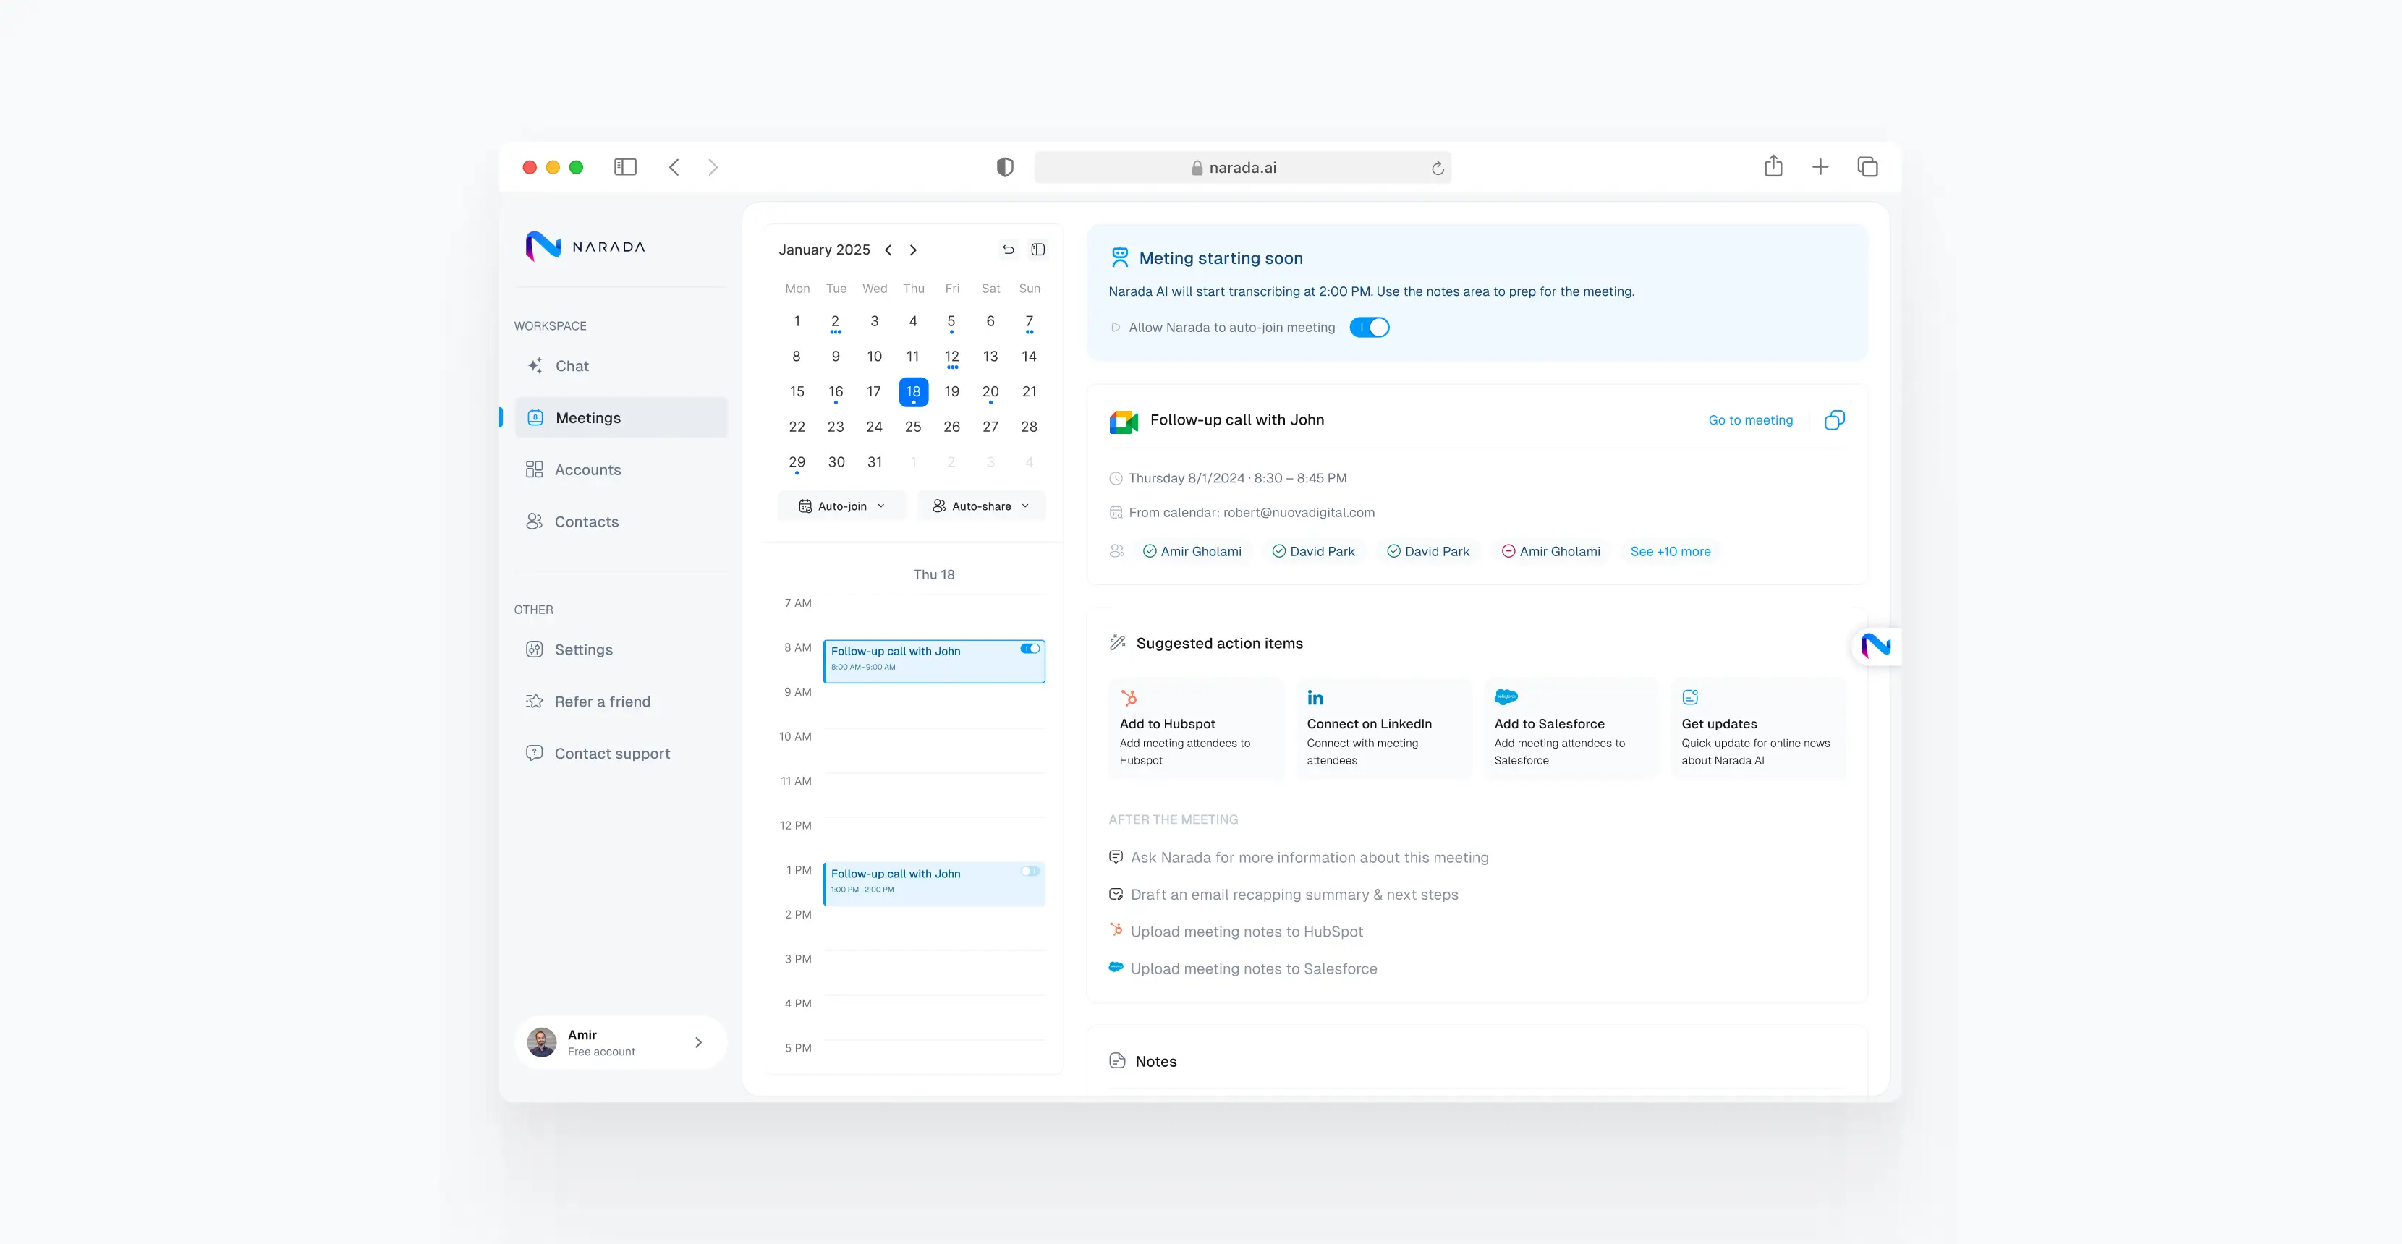Enable auto-join on 1 PM event
The image size is (2402, 1244).
1030,872
